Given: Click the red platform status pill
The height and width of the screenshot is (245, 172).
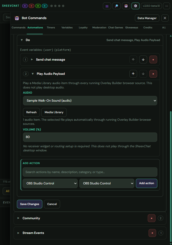Looking at the screenshot, I should point(31,6).
